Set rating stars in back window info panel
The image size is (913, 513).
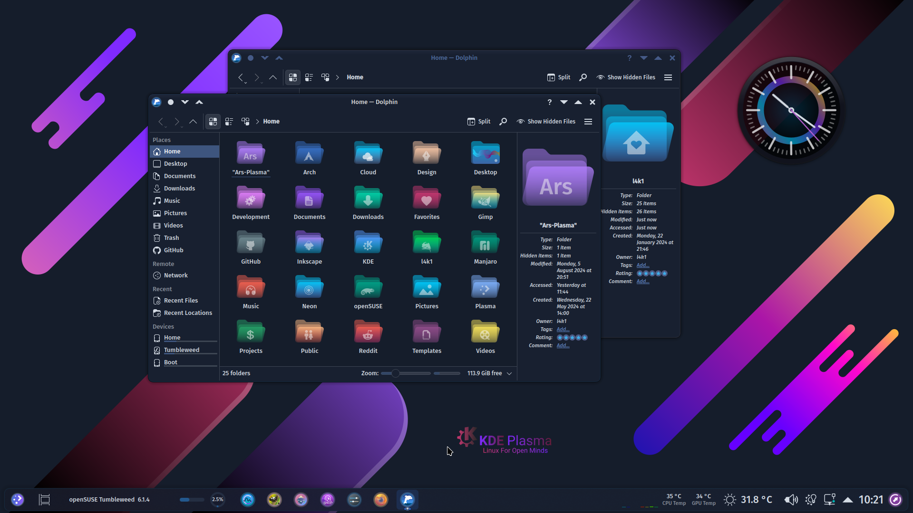coord(652,274)
